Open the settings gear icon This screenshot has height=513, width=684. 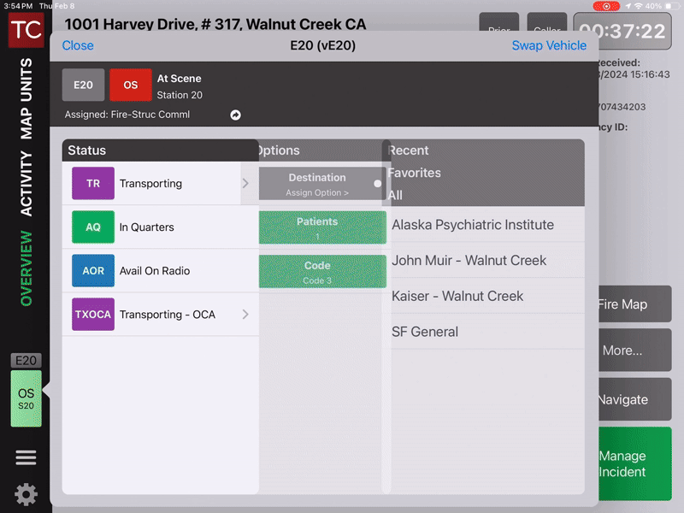click(x=26, y=494)
